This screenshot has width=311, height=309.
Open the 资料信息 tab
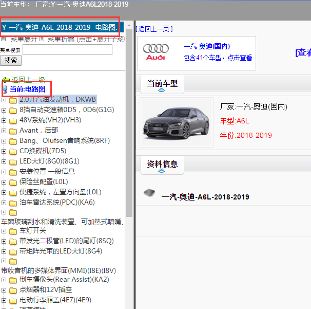pos(162,165)
